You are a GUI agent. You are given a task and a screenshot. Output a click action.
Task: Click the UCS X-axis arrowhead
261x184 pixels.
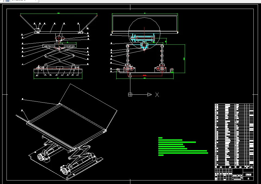(x=150, y=94)
